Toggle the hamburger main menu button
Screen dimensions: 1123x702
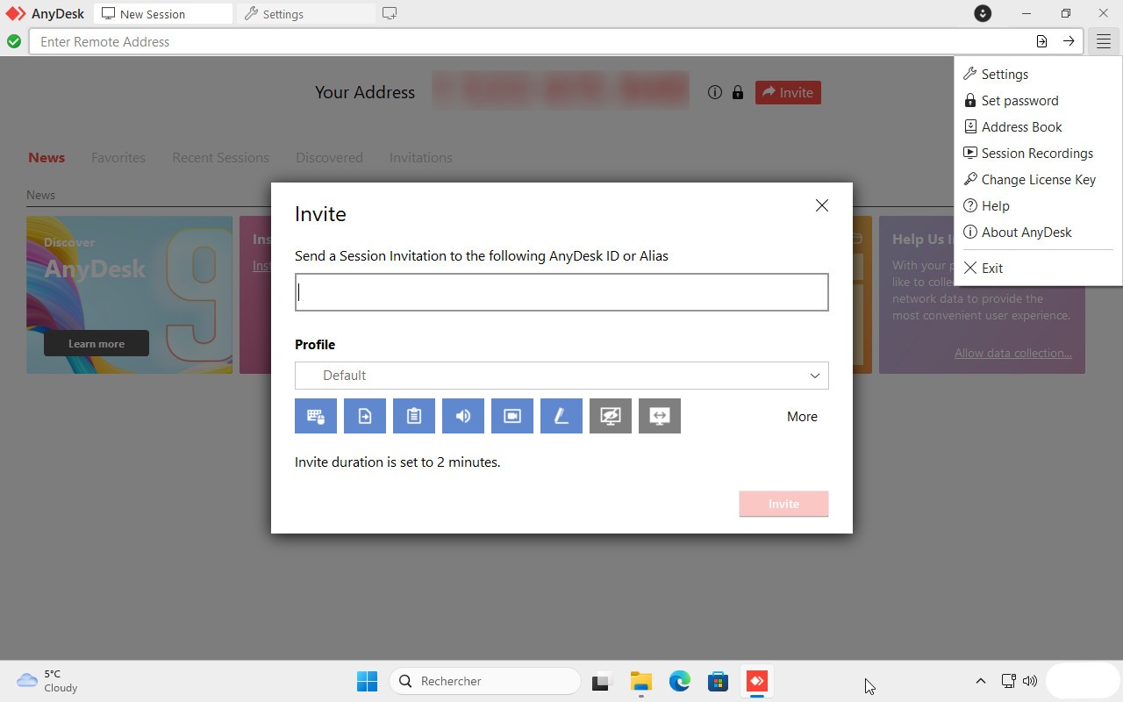1104,41
